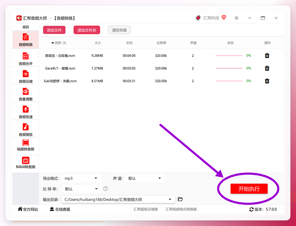Click the 时长 column header

pyautogui.click(x=129, y=43)
